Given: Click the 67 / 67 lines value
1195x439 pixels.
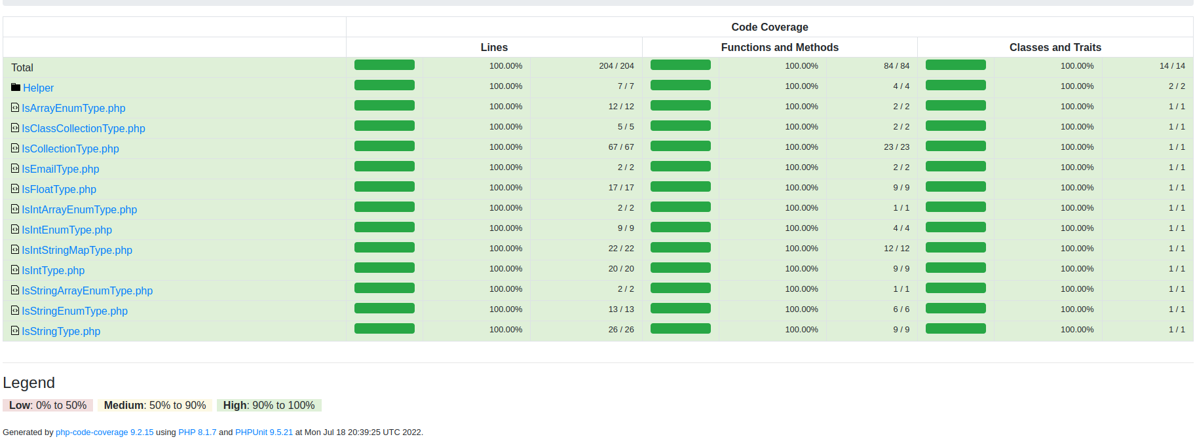Looking at the screenshot, I should pos(621,147).
